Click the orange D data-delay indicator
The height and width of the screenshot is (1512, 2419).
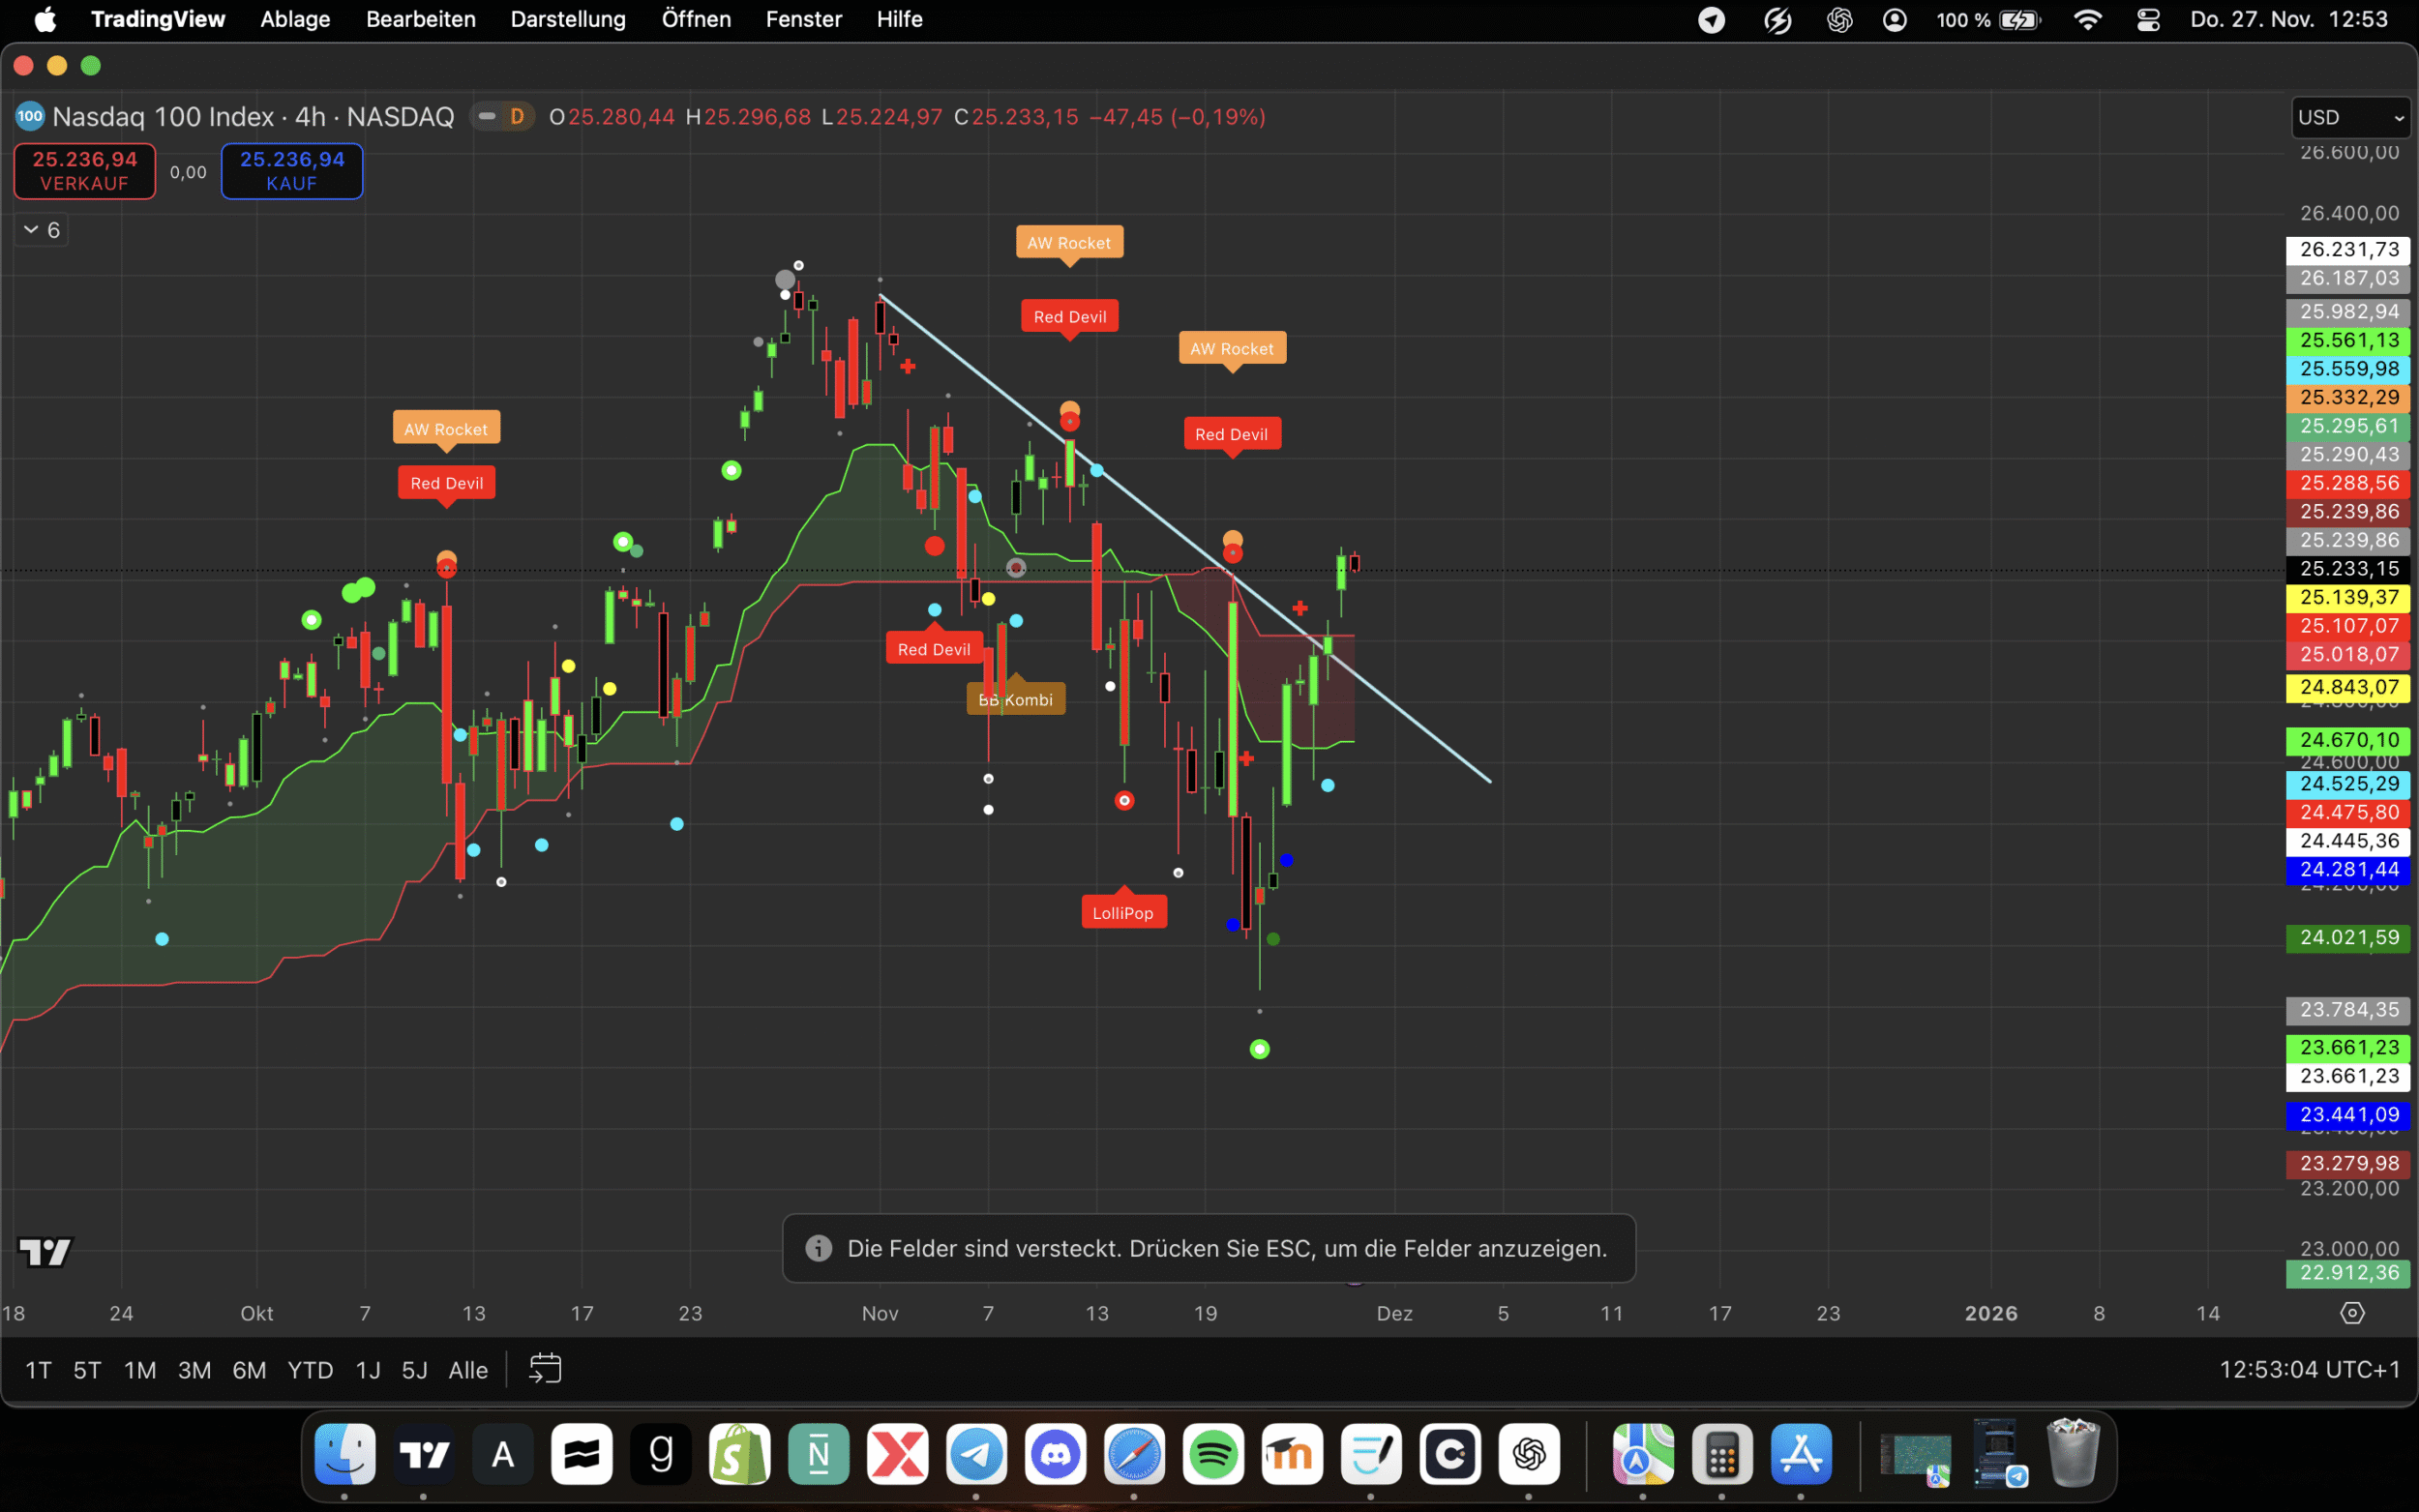517,117
